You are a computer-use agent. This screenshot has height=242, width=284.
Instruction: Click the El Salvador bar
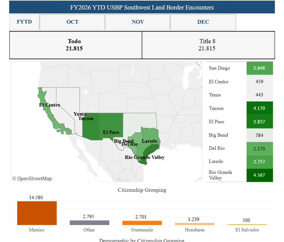247,224
